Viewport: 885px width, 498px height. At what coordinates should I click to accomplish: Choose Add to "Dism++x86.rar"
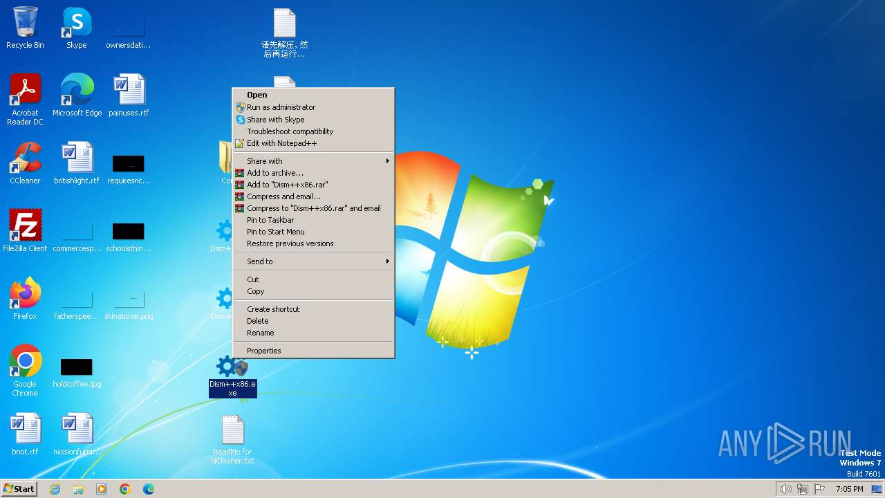(313, 185)
